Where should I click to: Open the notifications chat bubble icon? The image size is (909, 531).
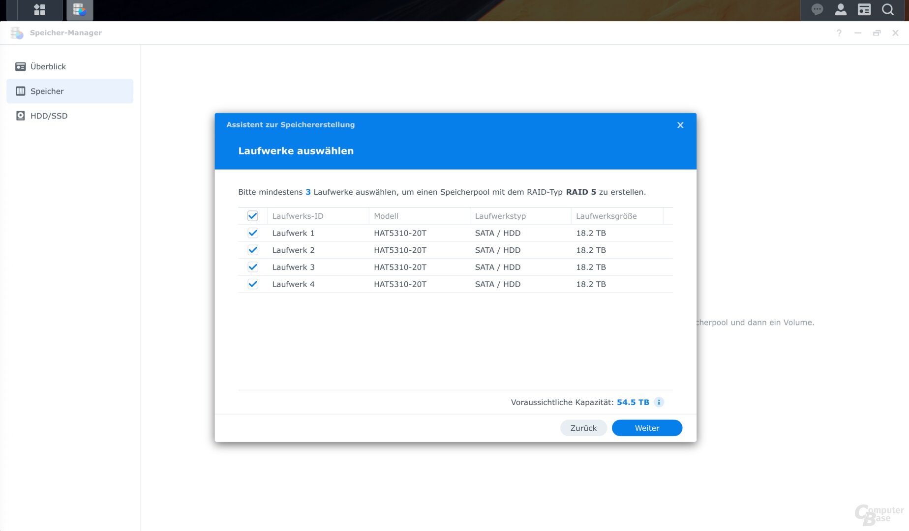[x=818, y=9]
